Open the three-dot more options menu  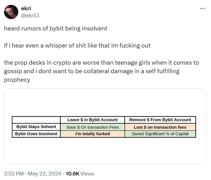[x=203, y=9]
